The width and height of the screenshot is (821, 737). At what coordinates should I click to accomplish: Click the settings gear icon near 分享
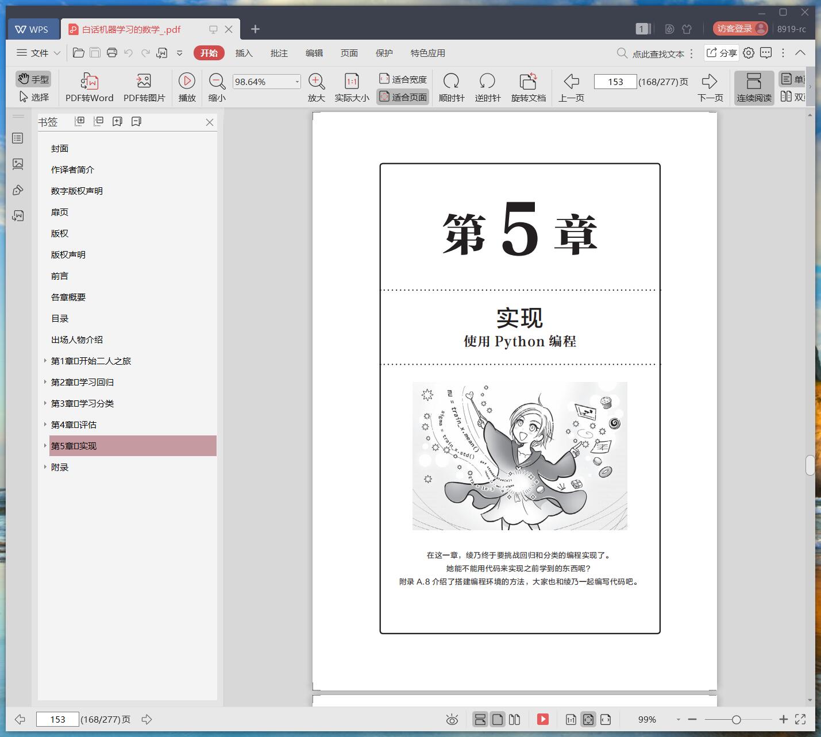click(x=749, y=53)
